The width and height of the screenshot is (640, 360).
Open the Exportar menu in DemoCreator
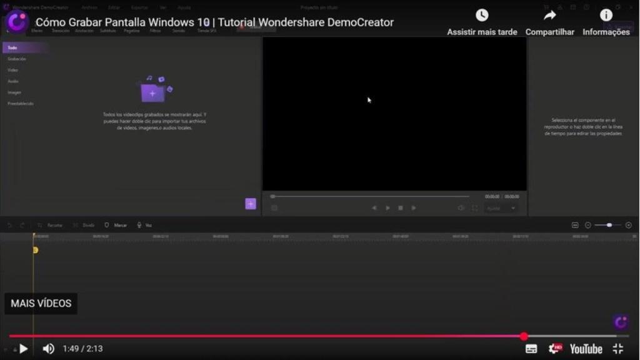[x=139, y=7]
